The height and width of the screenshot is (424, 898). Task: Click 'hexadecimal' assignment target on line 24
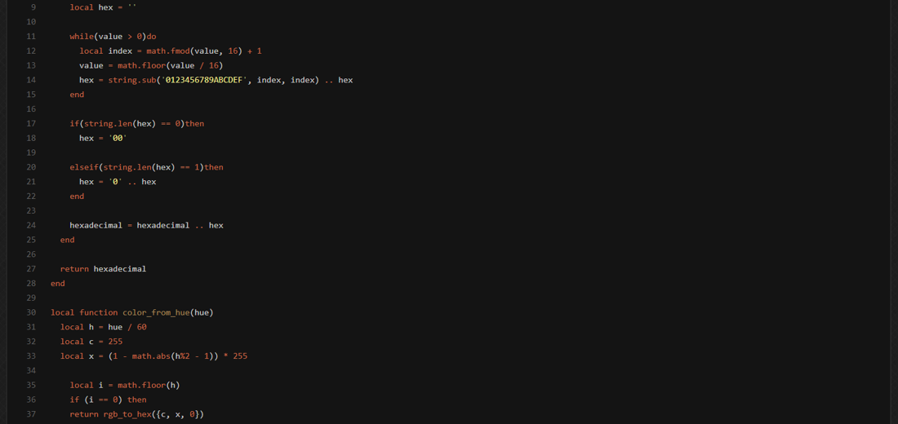(x=96, y=225)
